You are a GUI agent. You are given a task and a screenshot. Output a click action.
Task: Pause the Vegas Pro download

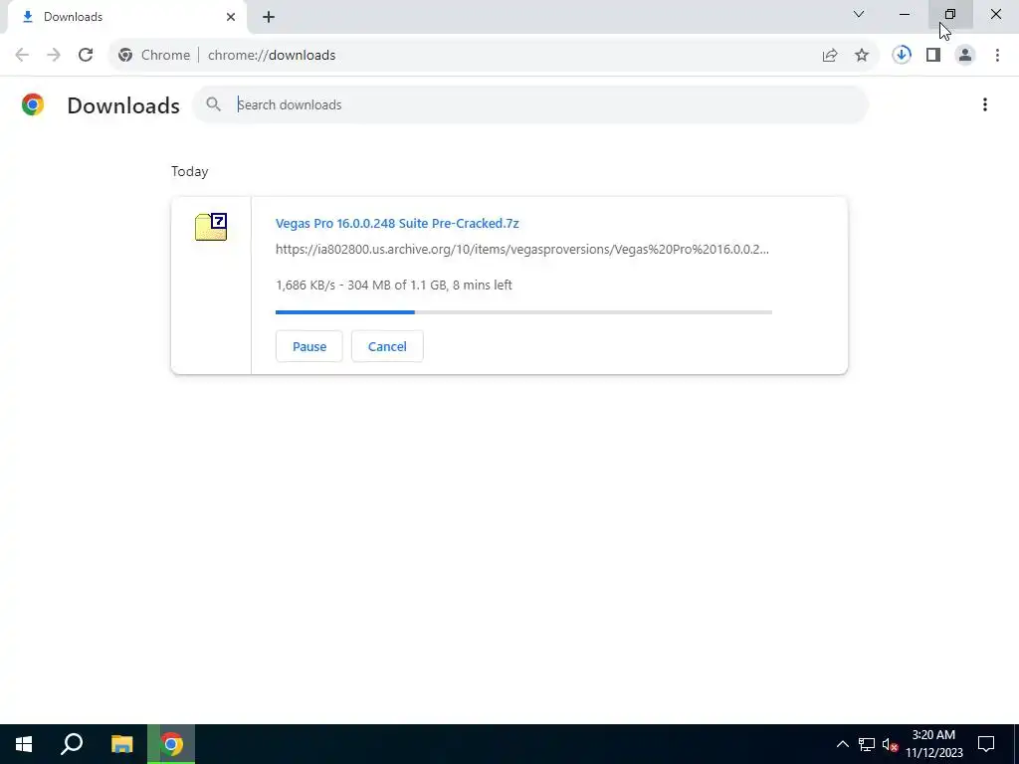click(x=309, y=346)
